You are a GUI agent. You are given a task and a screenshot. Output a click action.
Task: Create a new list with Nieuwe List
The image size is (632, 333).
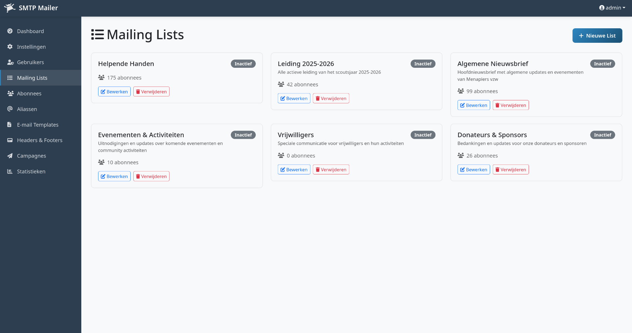coord(597,36)
